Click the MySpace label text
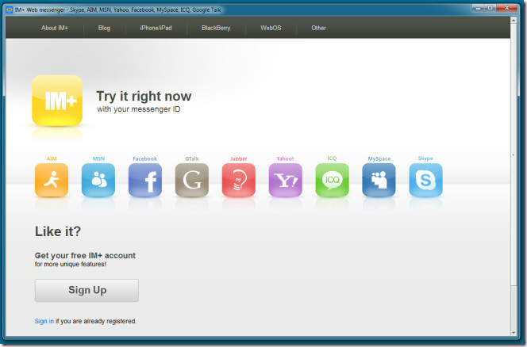 [379, 158]
